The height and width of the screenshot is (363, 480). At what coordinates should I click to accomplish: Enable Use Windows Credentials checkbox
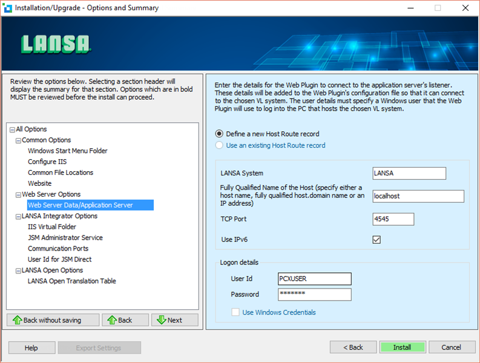pyautogui.click(x=235, y=312)
